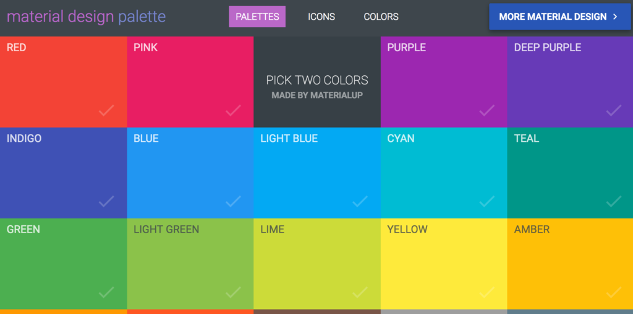The width and height of the screenshot is (633, 314).
Task: Click the checkmark icon on Pink tile
Action: tap(233, 110)
